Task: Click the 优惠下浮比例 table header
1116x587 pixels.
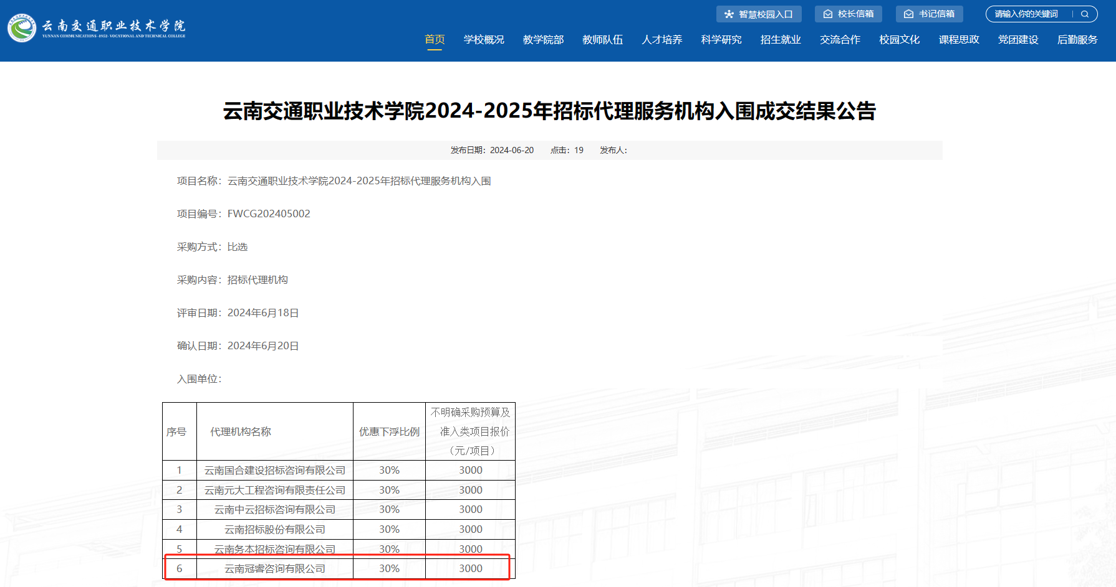Action: click(x=389, y=431)
